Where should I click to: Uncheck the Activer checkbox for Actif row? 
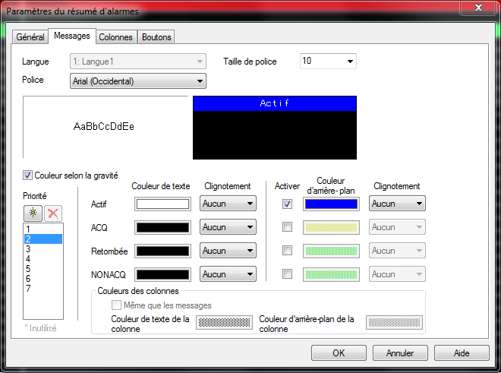(x=287, y=204)
